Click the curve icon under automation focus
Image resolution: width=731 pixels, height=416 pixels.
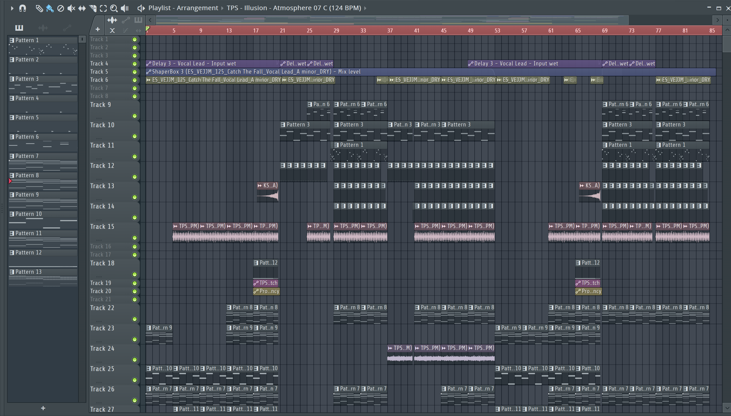[x=125, y=30]
